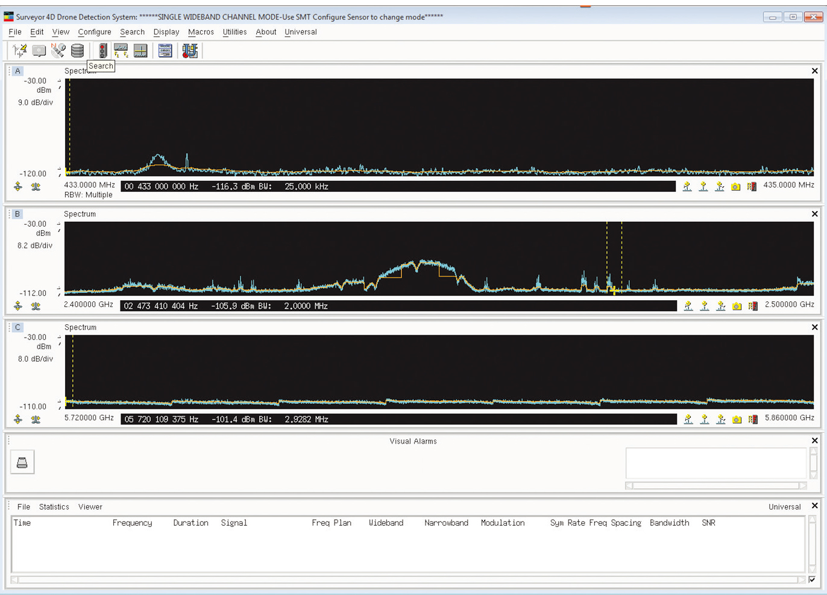This screenshot has width=827, height=595.
Task: Click third marker icon in panel C
Action: pos(721,420)
